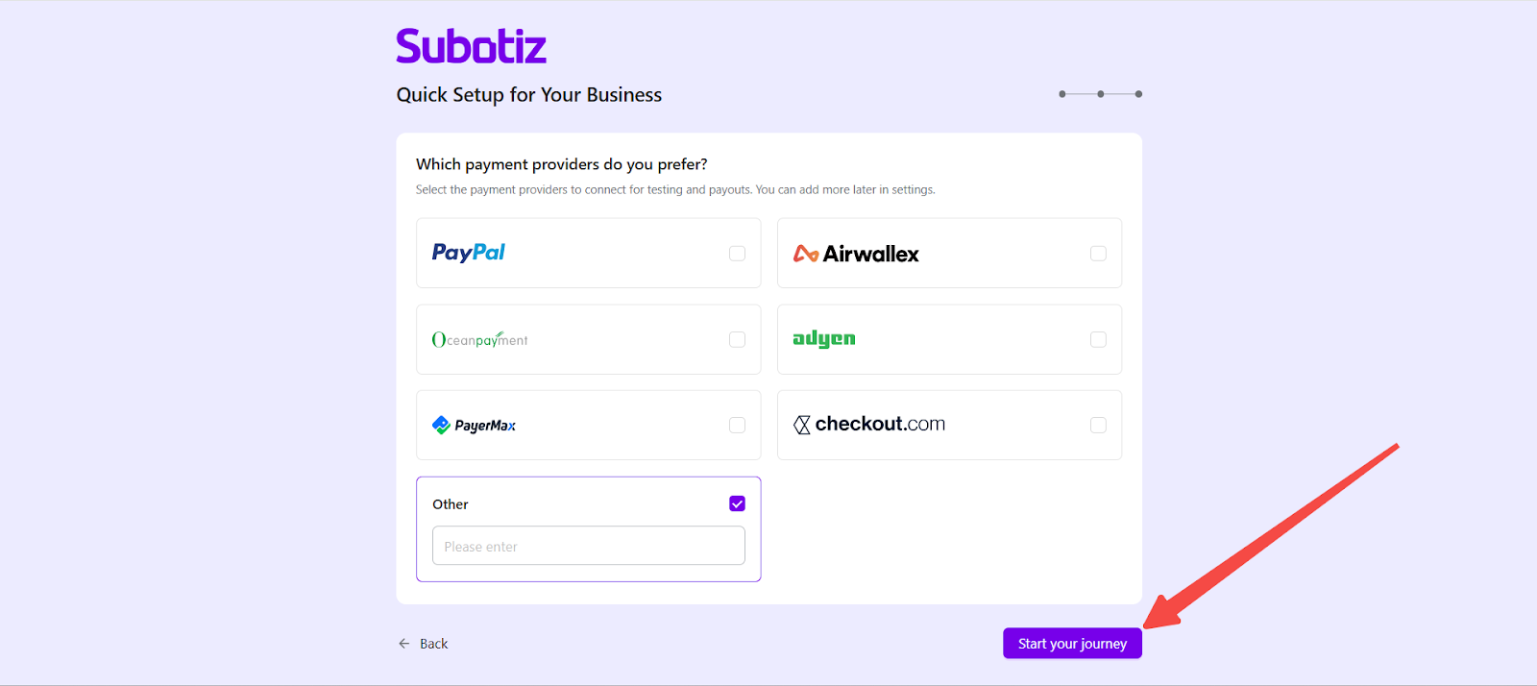
Task: Click the PayPal logo
Action: [469, 253]
